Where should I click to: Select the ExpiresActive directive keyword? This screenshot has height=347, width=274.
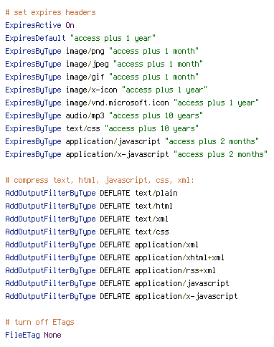(33, 25)
